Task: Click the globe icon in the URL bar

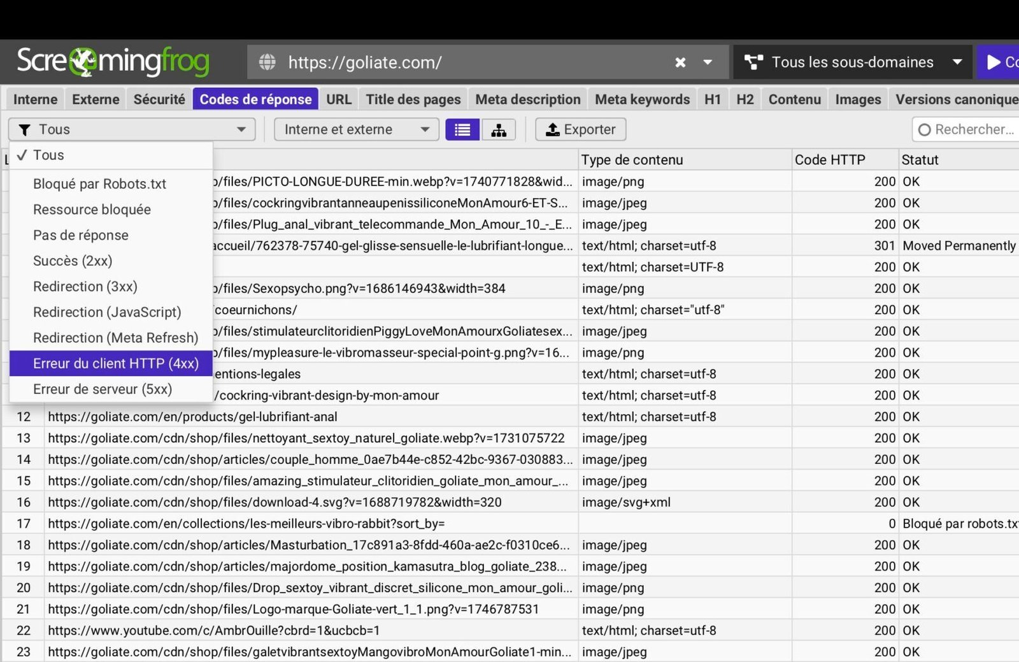Action: pyautogui.click(x=267, y=62)
